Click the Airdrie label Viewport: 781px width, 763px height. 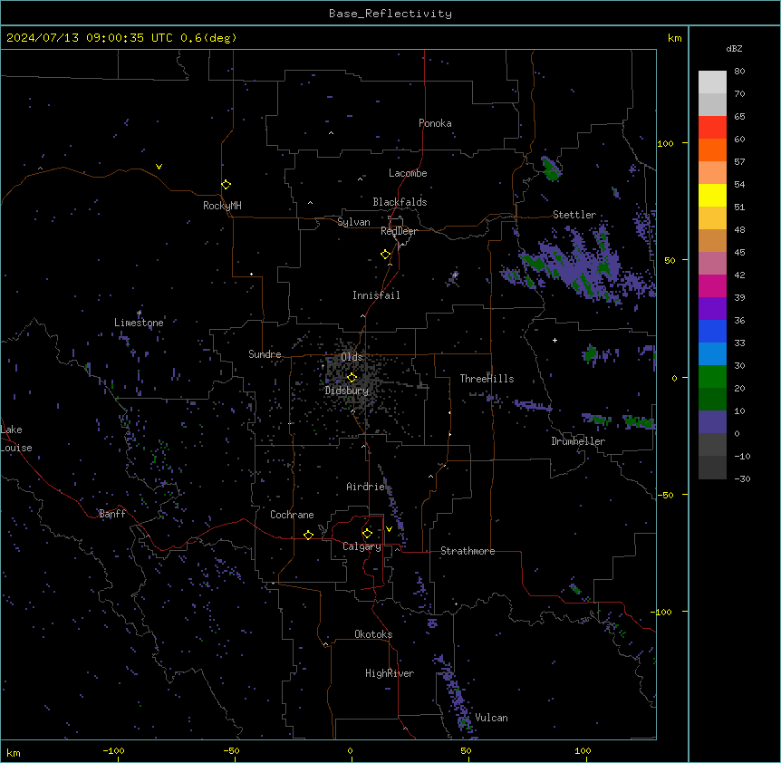coord(366,487)
